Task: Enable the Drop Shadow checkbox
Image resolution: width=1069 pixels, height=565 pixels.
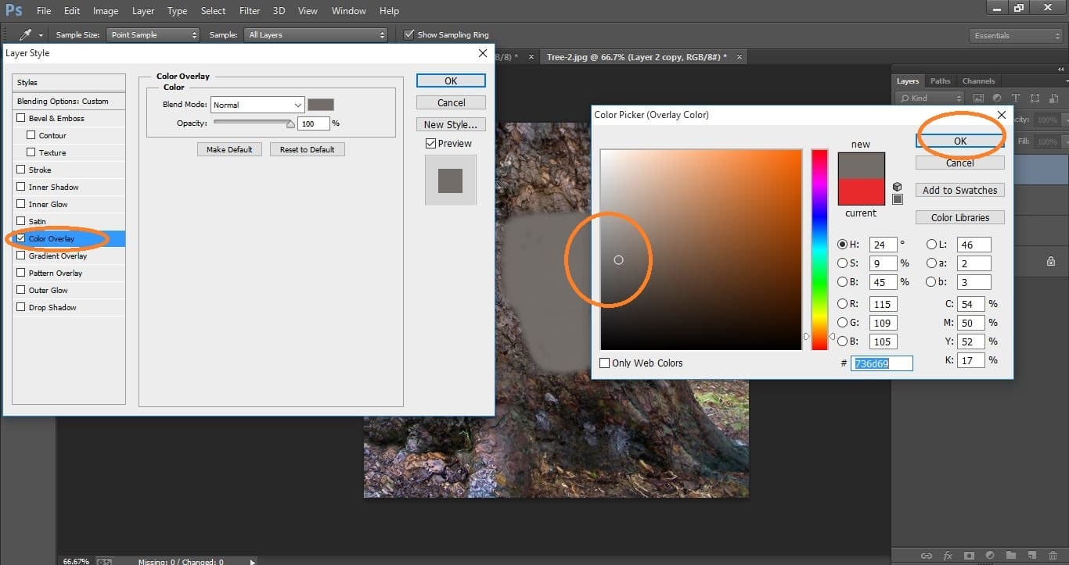Action: [21, 307]
